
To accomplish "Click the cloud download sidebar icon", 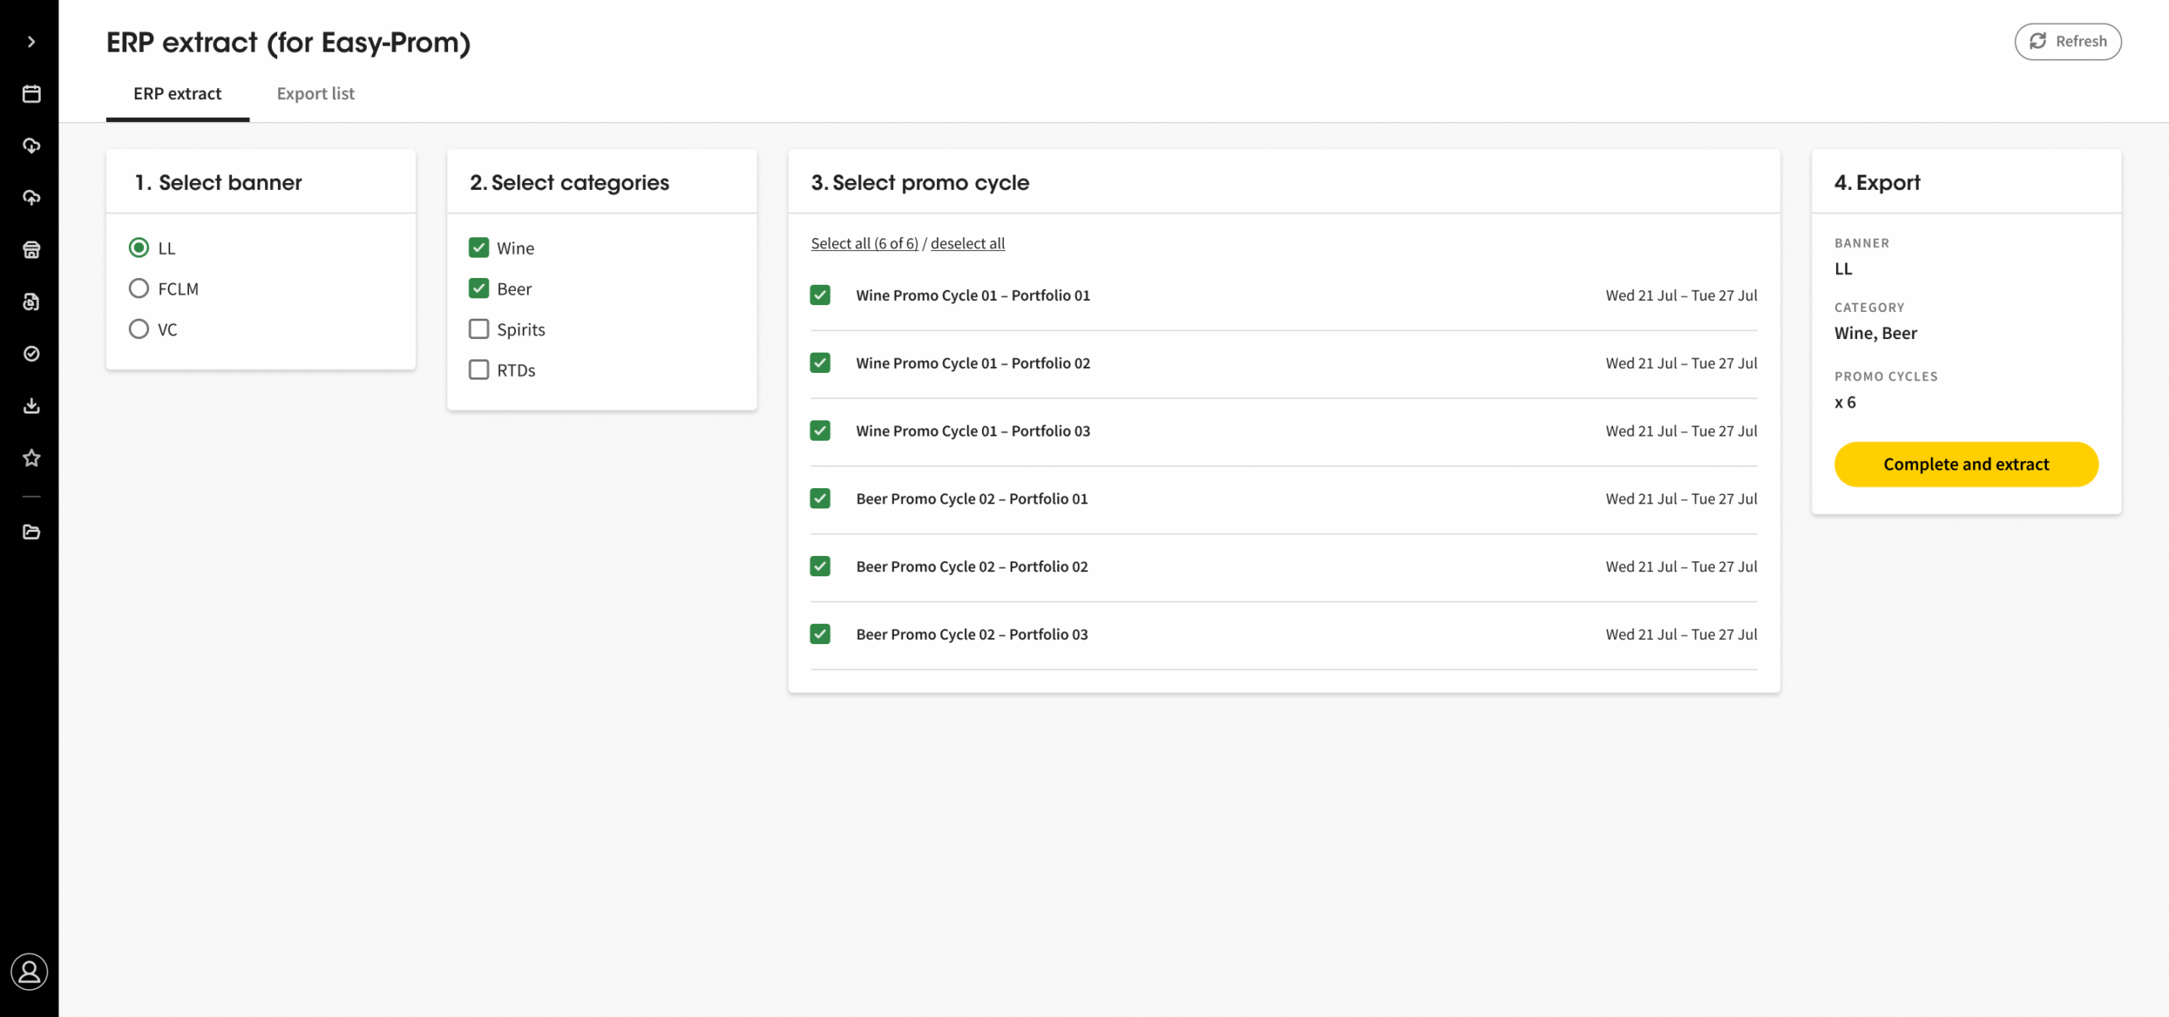I will [31, 146].
